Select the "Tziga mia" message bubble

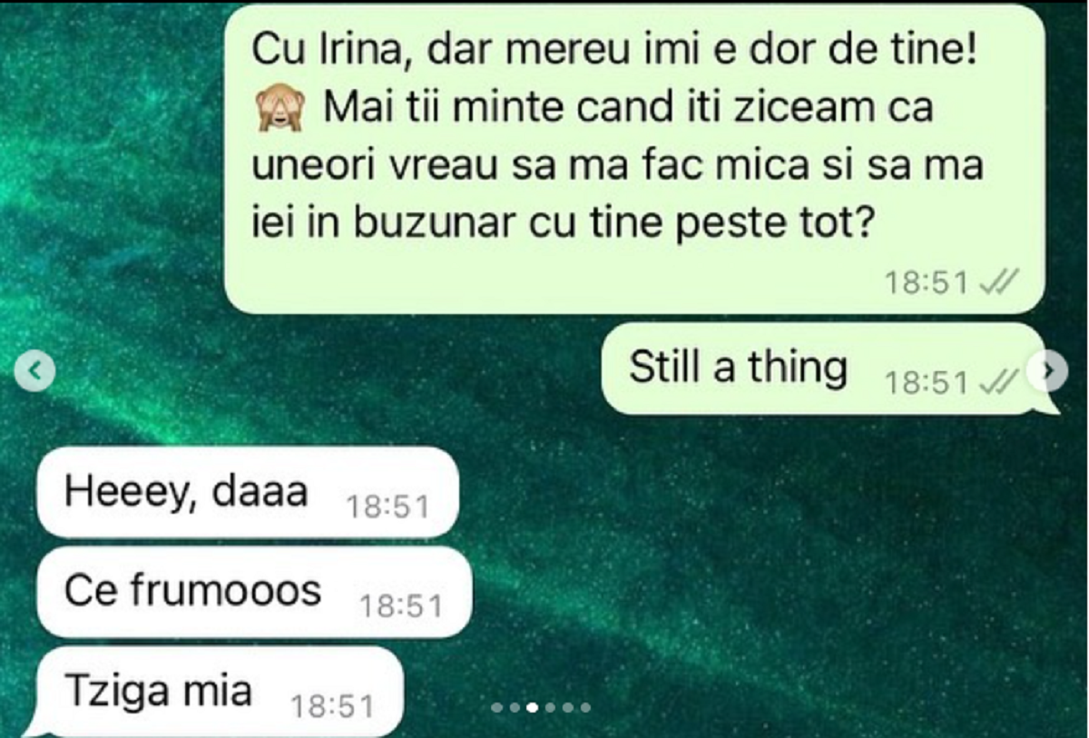(218, 692)
